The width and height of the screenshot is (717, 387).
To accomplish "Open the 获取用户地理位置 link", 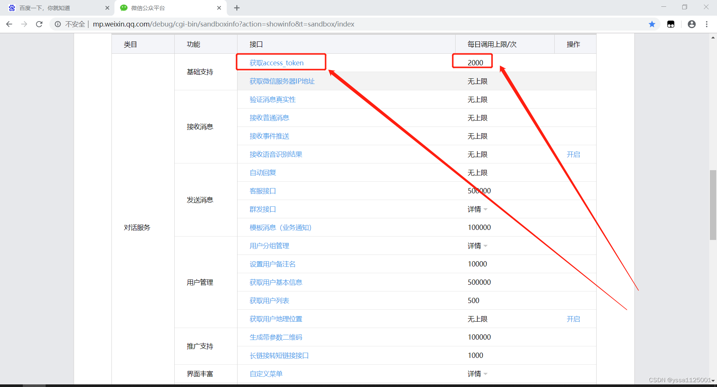I will (276, 319).
